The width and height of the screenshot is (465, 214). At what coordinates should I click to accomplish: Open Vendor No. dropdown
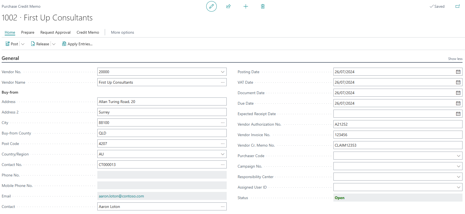(x=223, y=72)
